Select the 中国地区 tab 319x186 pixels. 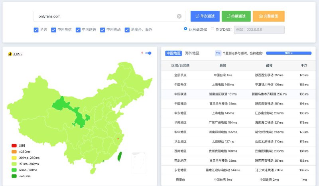click(173, 53)
